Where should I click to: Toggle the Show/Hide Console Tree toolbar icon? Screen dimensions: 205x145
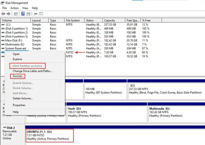point(16,14)
